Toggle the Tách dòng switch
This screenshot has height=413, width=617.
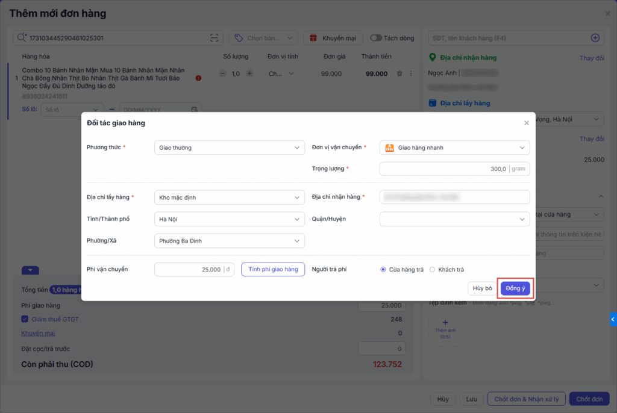tap(376, 38)
